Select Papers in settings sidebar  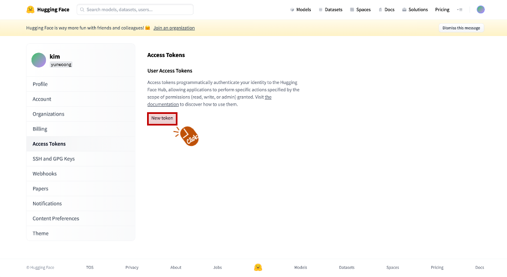click(x=81, y=189)
